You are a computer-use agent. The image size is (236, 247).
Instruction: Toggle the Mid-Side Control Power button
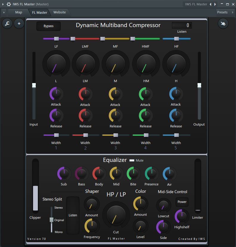tap(182, 202)
